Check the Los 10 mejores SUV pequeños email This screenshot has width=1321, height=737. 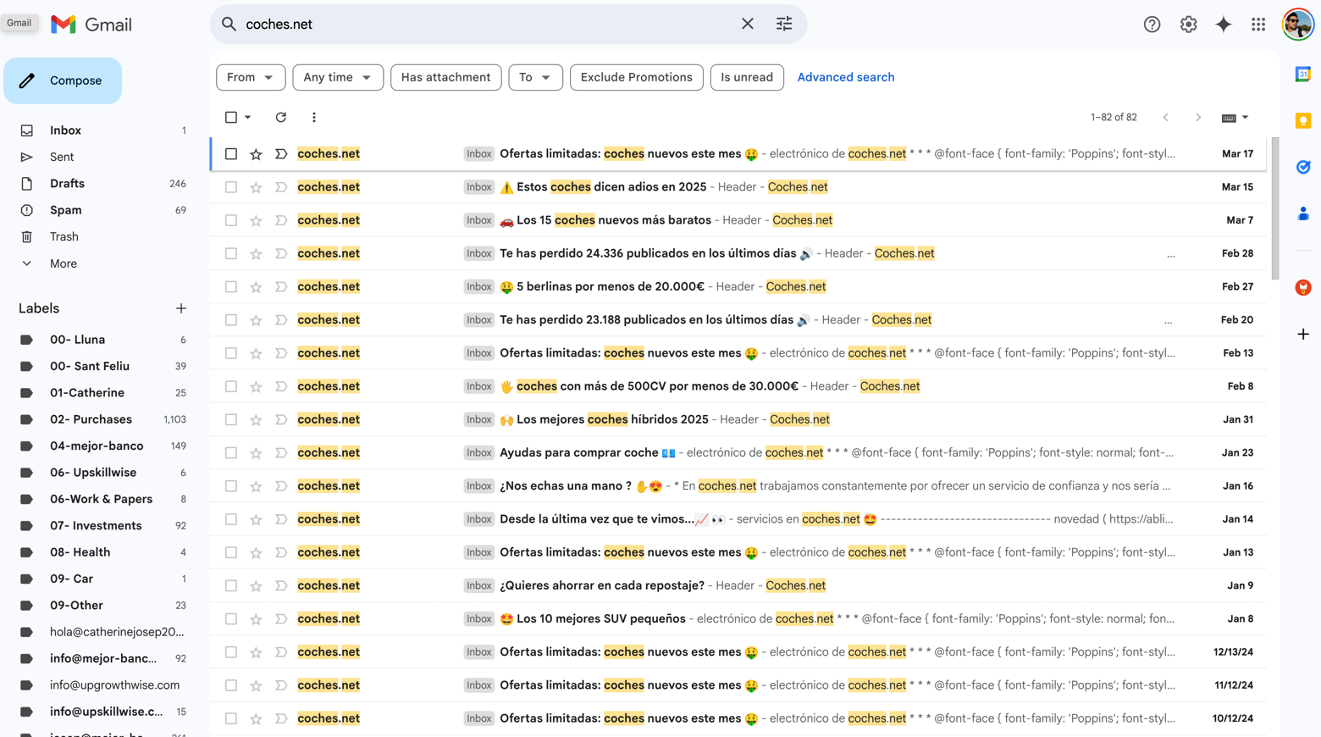point(231,619)
